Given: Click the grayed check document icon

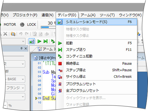Looking at the screenshot, I should (40, 34).
